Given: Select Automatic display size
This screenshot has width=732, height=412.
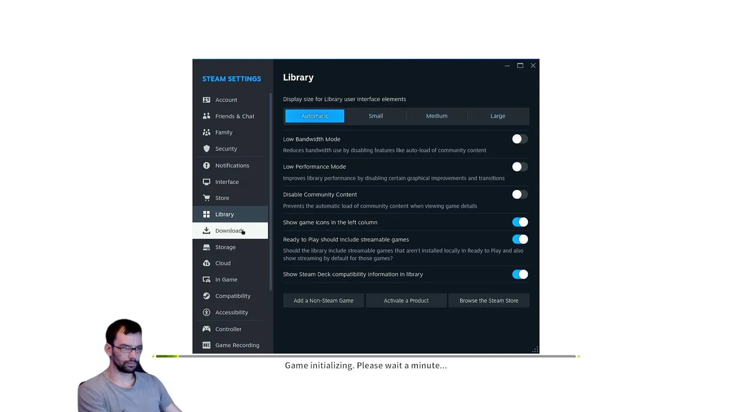Looking at the screenshot, I should click(315, 116).
